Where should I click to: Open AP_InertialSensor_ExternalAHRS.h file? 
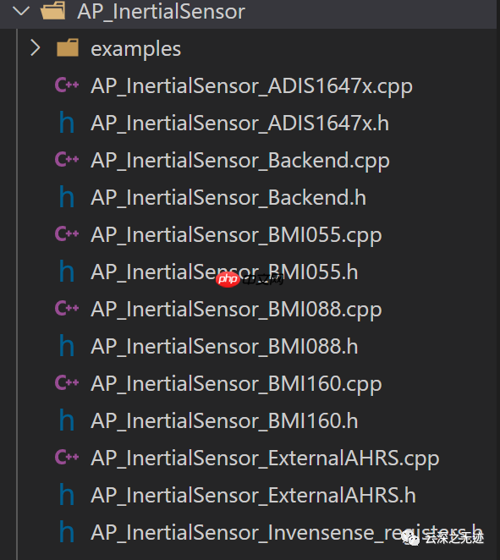[x=253, y=496]
